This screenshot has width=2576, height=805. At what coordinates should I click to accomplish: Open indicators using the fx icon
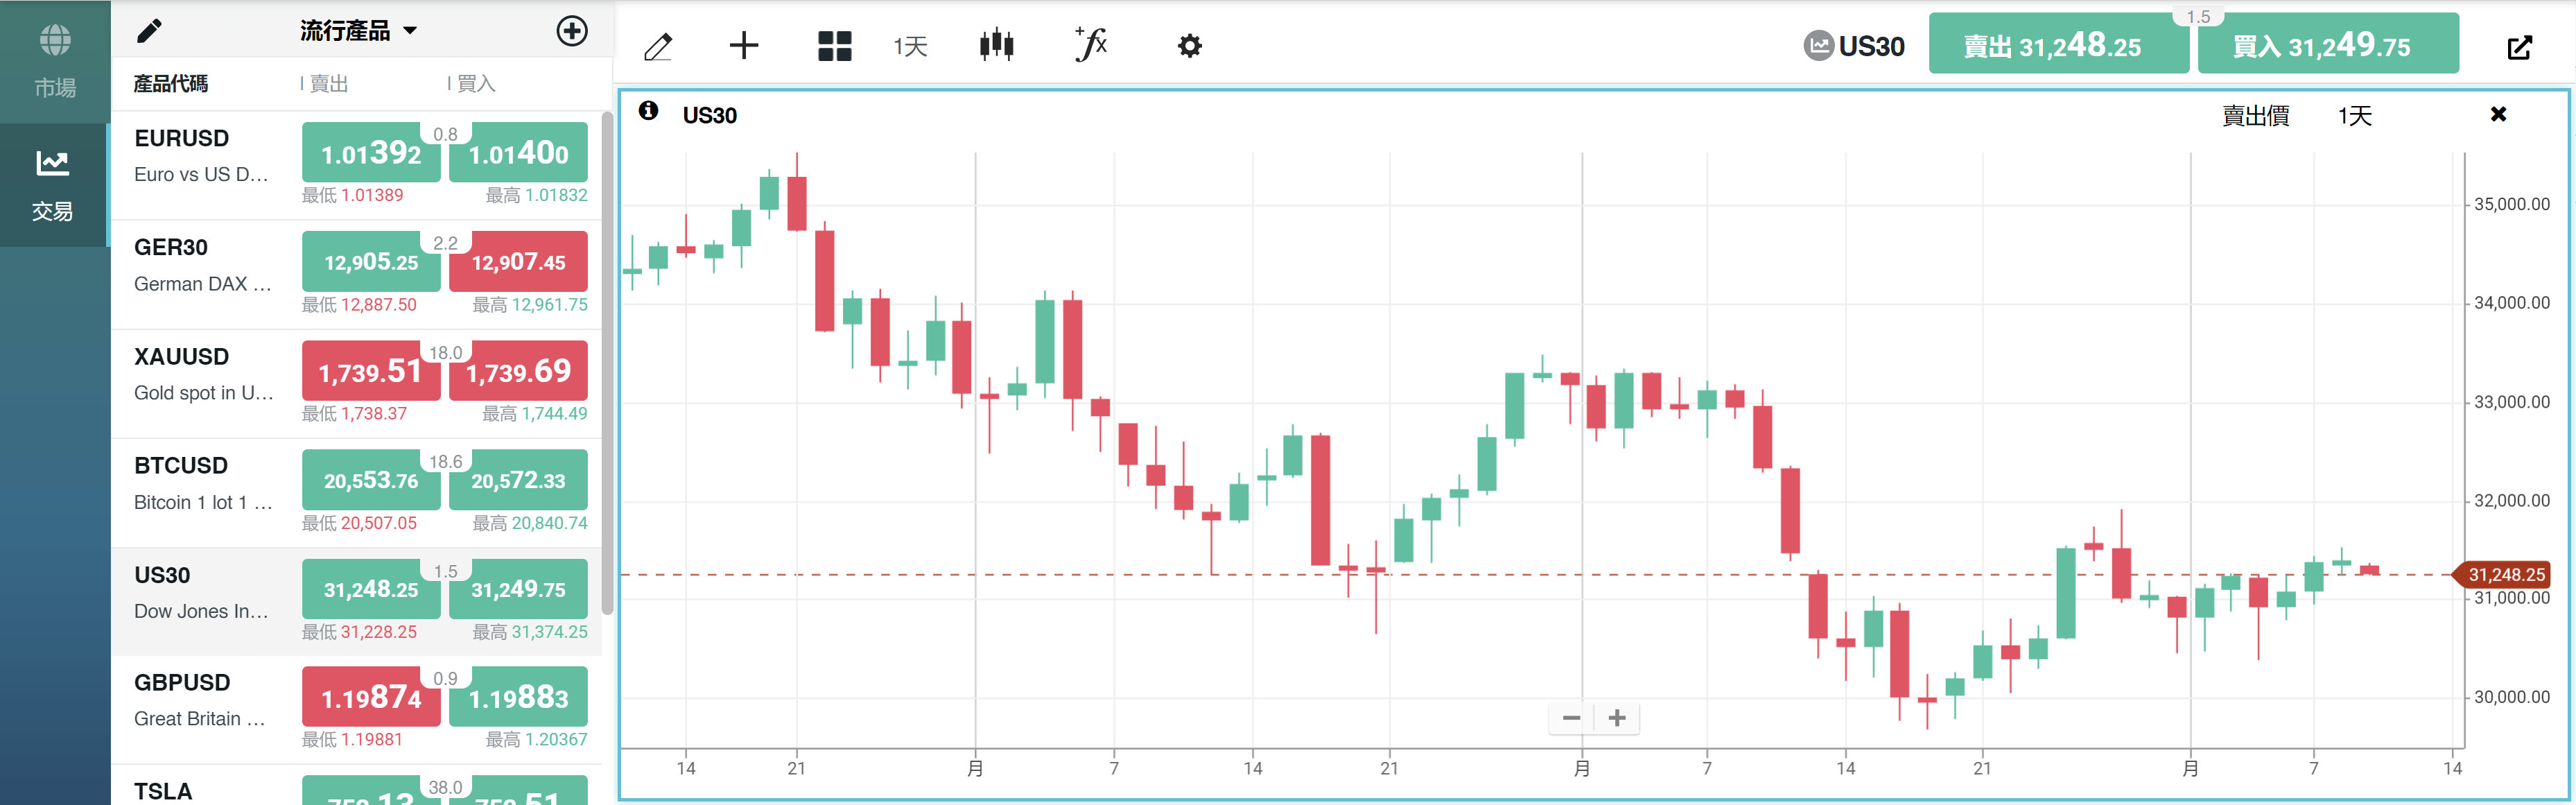coord(1090,45)
